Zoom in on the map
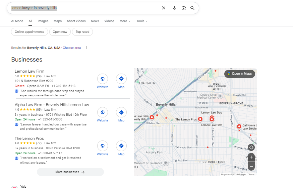Viewport: 293px width, 188px height. point(251,157)
